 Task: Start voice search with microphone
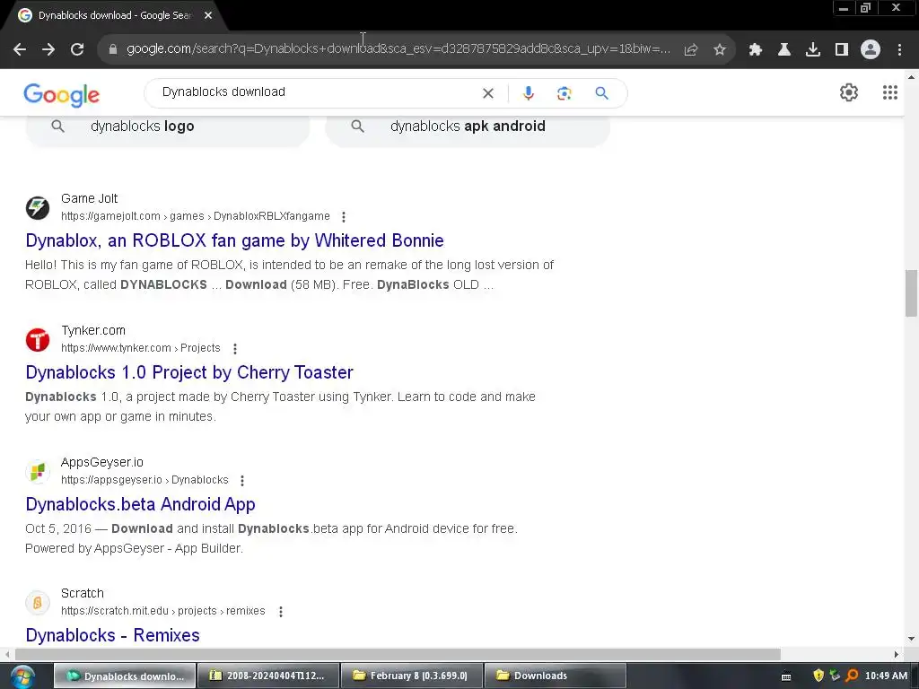pyautogui.click(x=528, y=93)
